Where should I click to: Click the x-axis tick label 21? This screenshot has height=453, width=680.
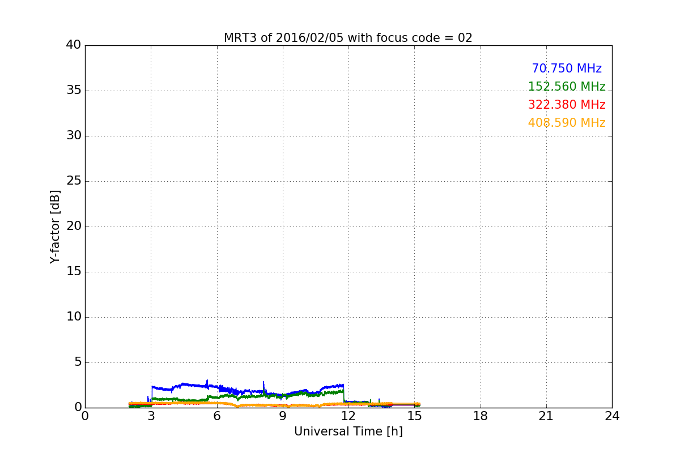point(546,416)
